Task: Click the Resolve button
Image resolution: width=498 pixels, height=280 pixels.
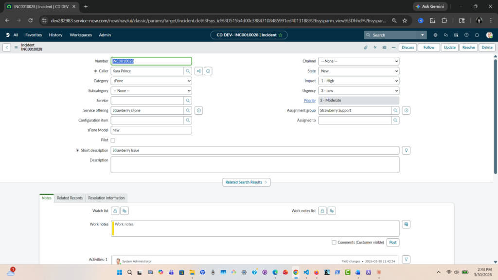Action: (x=468, y=48)
